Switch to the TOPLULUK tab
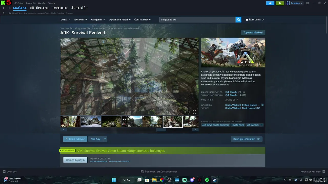The height and width of the screenshot is (184, 328). [60, 8]
